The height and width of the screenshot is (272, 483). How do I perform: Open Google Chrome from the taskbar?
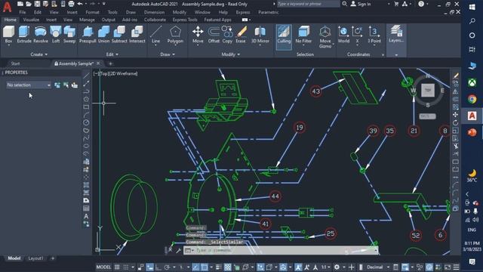tap(472, 99)
